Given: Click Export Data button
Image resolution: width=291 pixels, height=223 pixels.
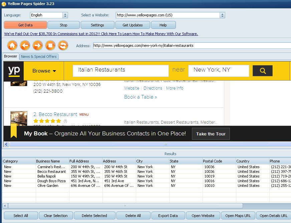Looking at the screenshot, I should point(168,216).
